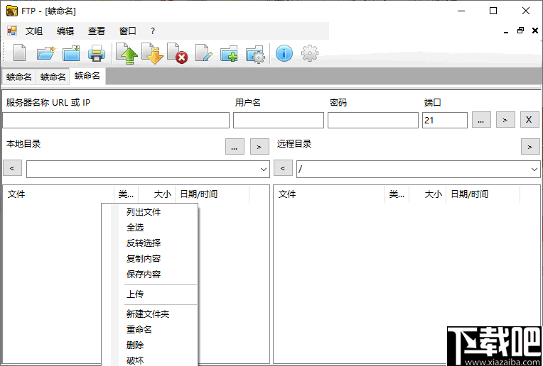Click the printer toolbar icon
The height and width of the screenshot is (366, 543).
click(x=97, y=53)
